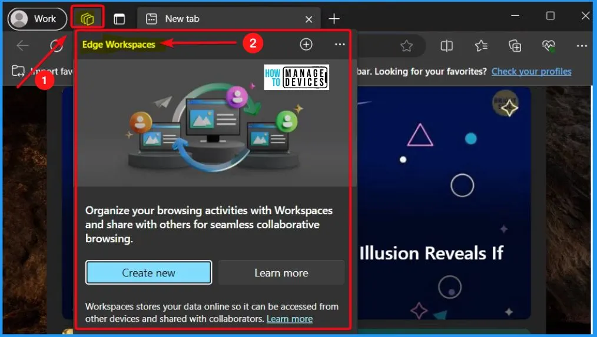Click the Import favorites icon

click(18, 71)
